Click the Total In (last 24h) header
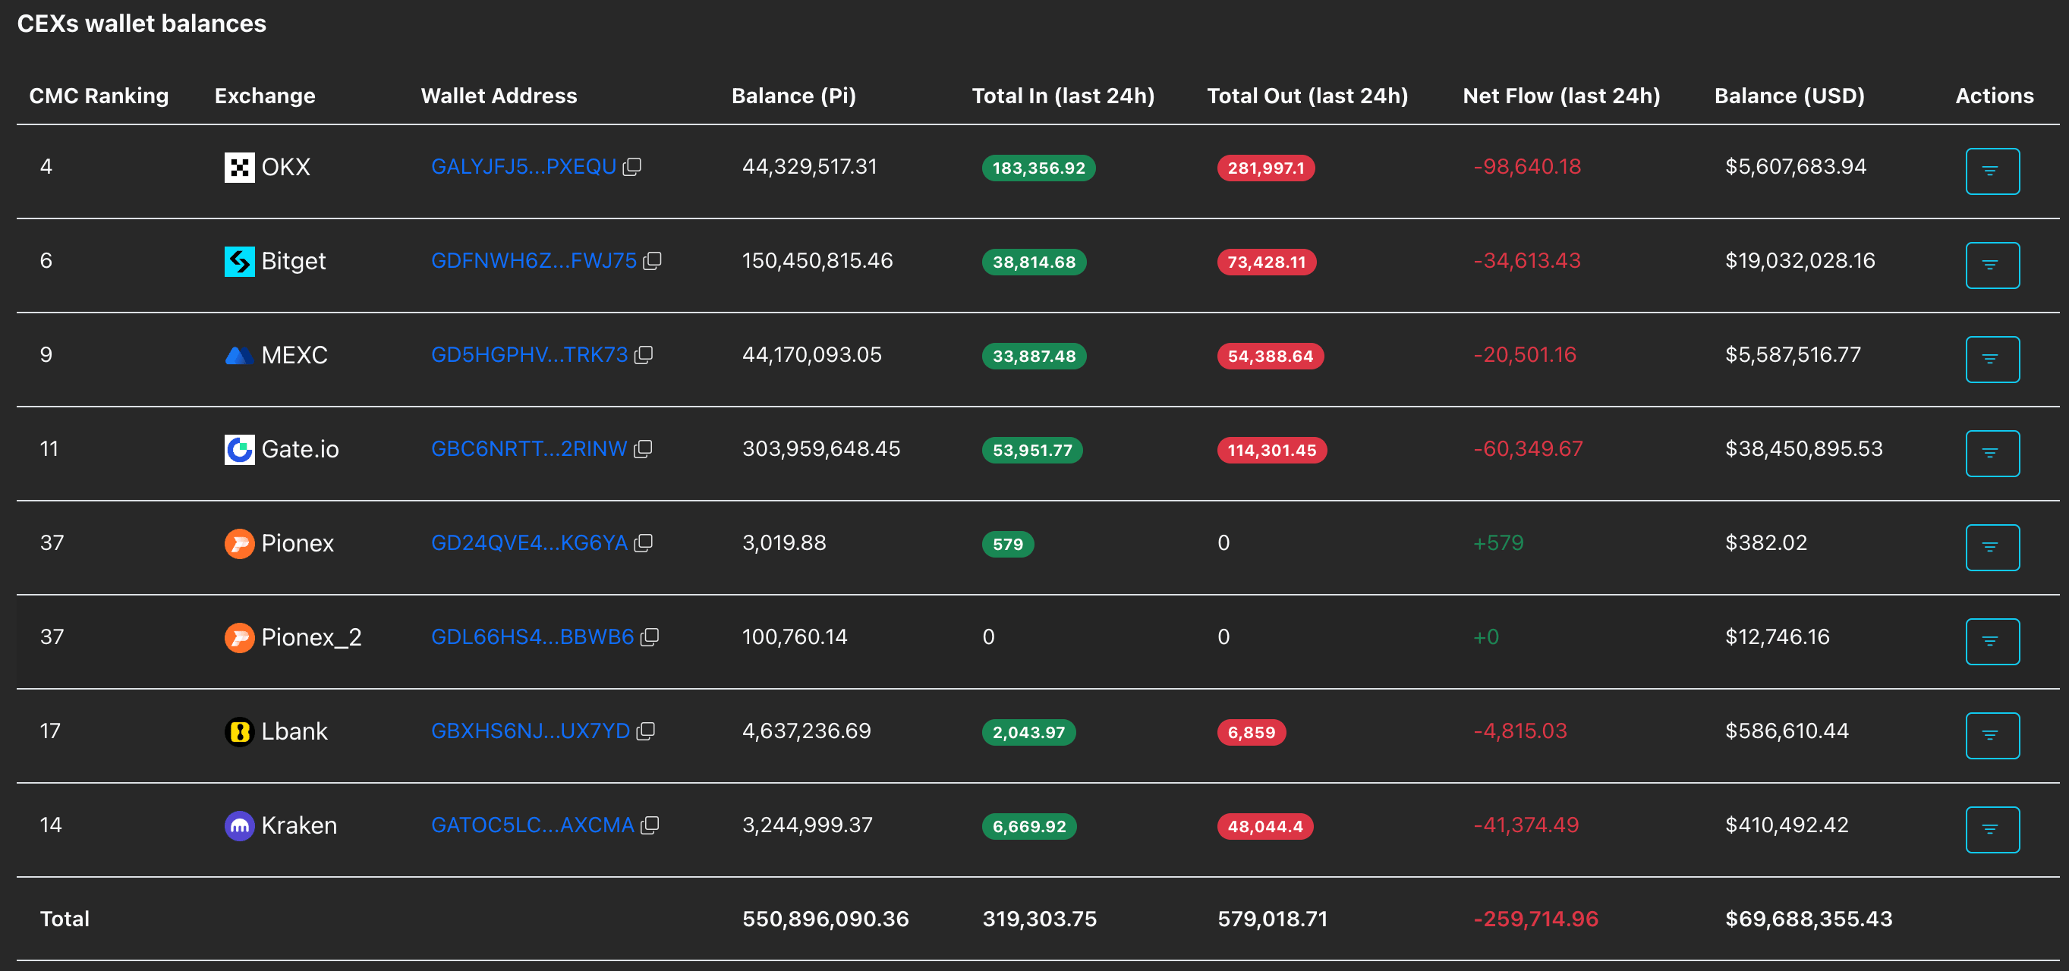 1063,96
